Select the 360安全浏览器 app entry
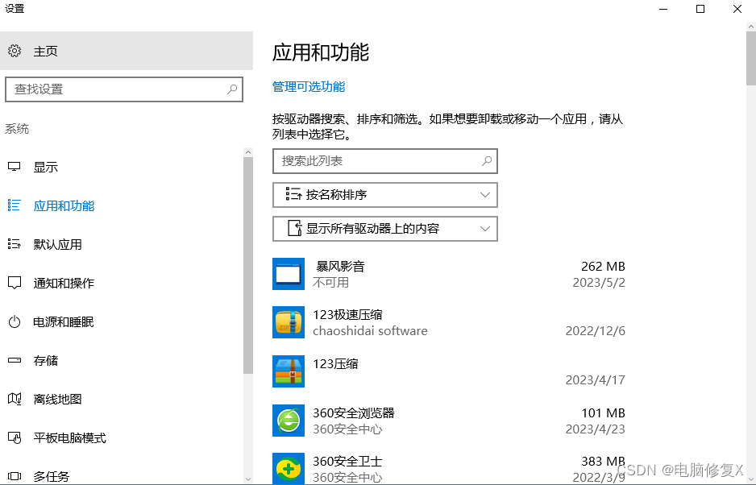Viewport: 756px width, 485px height. point(448,421)
